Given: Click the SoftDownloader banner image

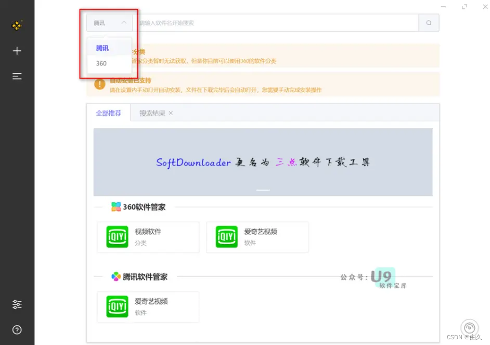Looking at the screenshot, I should click(x=263, y=162).
